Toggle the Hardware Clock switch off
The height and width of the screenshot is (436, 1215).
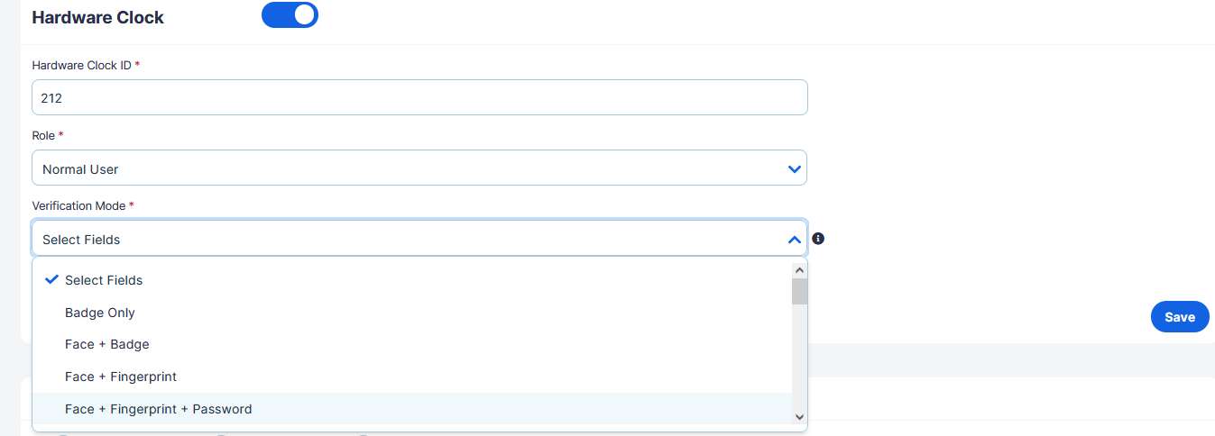(290, 15)
